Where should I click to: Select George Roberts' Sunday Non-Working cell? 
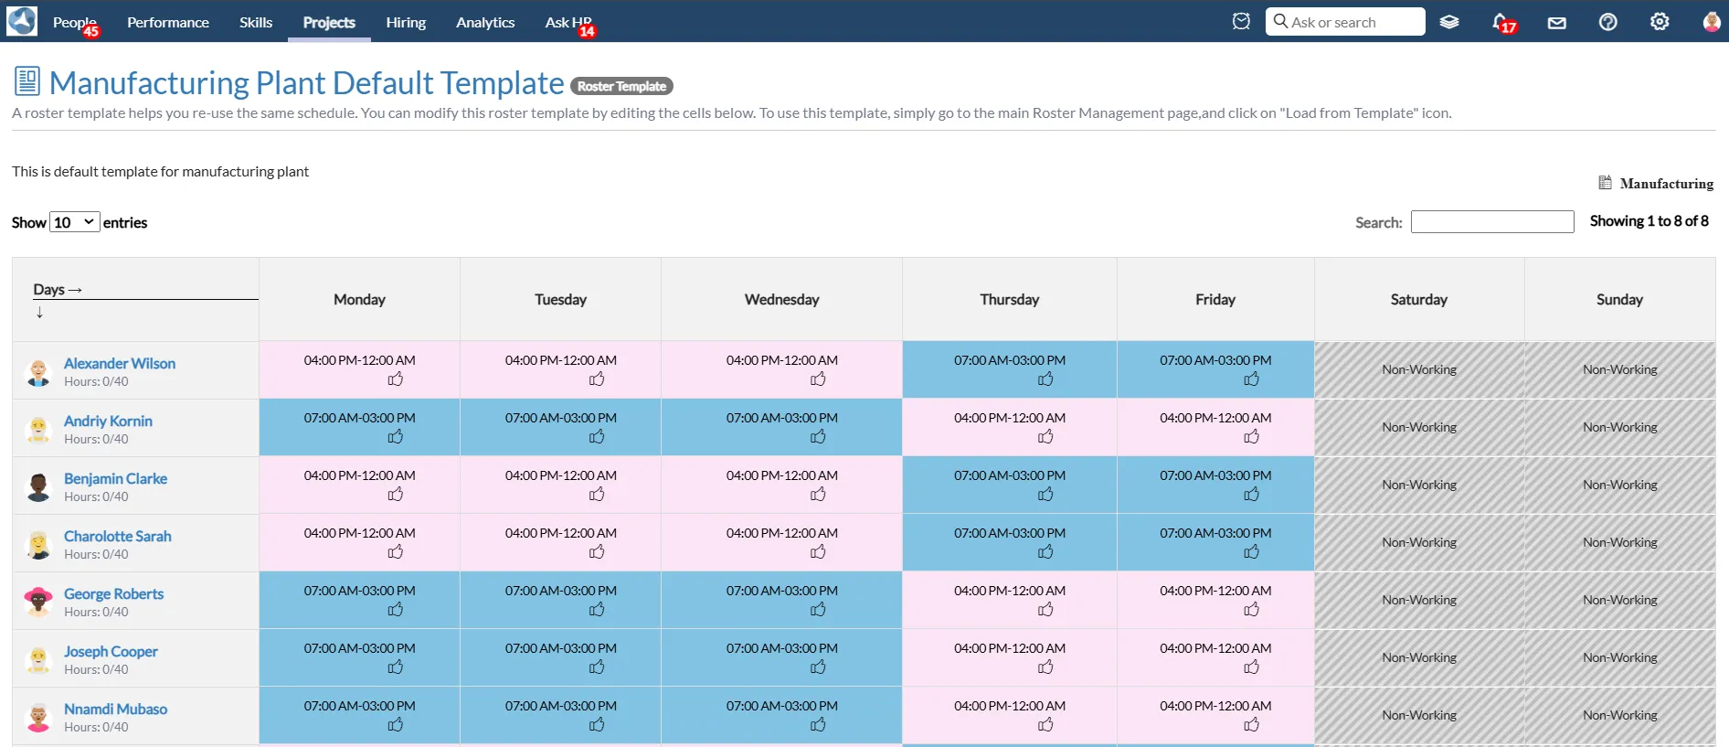click(x=1619, y=600)
